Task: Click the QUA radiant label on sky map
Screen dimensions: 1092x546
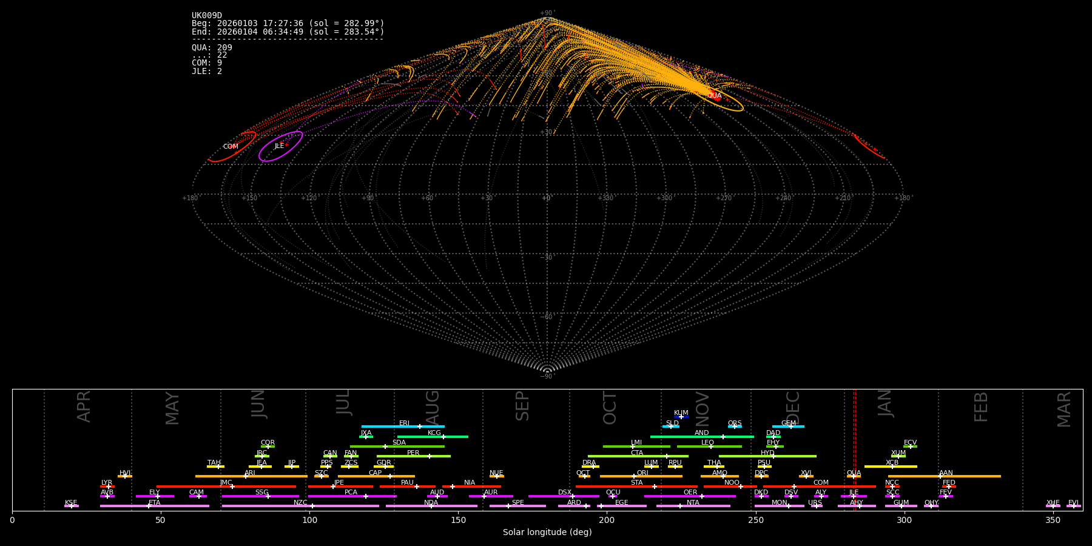Action: point(714,96)
